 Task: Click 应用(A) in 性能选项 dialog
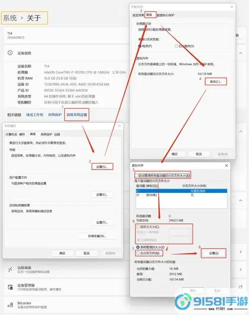pos(223,154)
